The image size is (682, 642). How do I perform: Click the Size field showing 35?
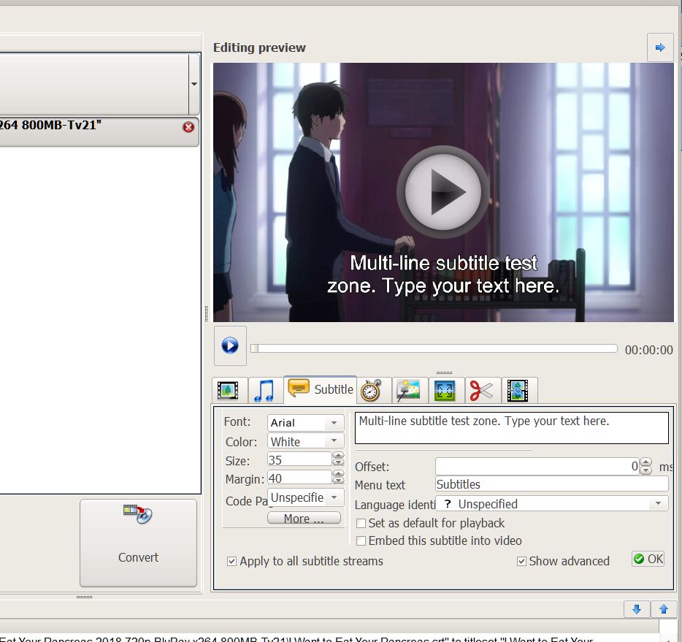pos(299,459)
